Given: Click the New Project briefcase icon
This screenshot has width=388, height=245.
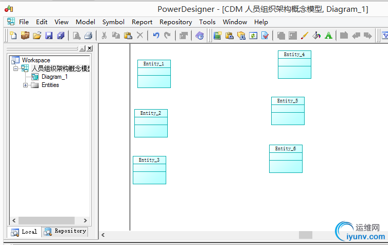Looking at the screenshot, I should (x=25, y=36).
